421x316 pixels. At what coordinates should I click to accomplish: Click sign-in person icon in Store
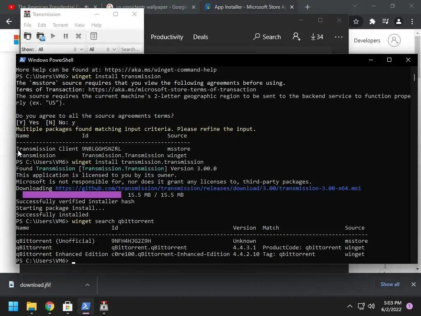coord(296,37)
